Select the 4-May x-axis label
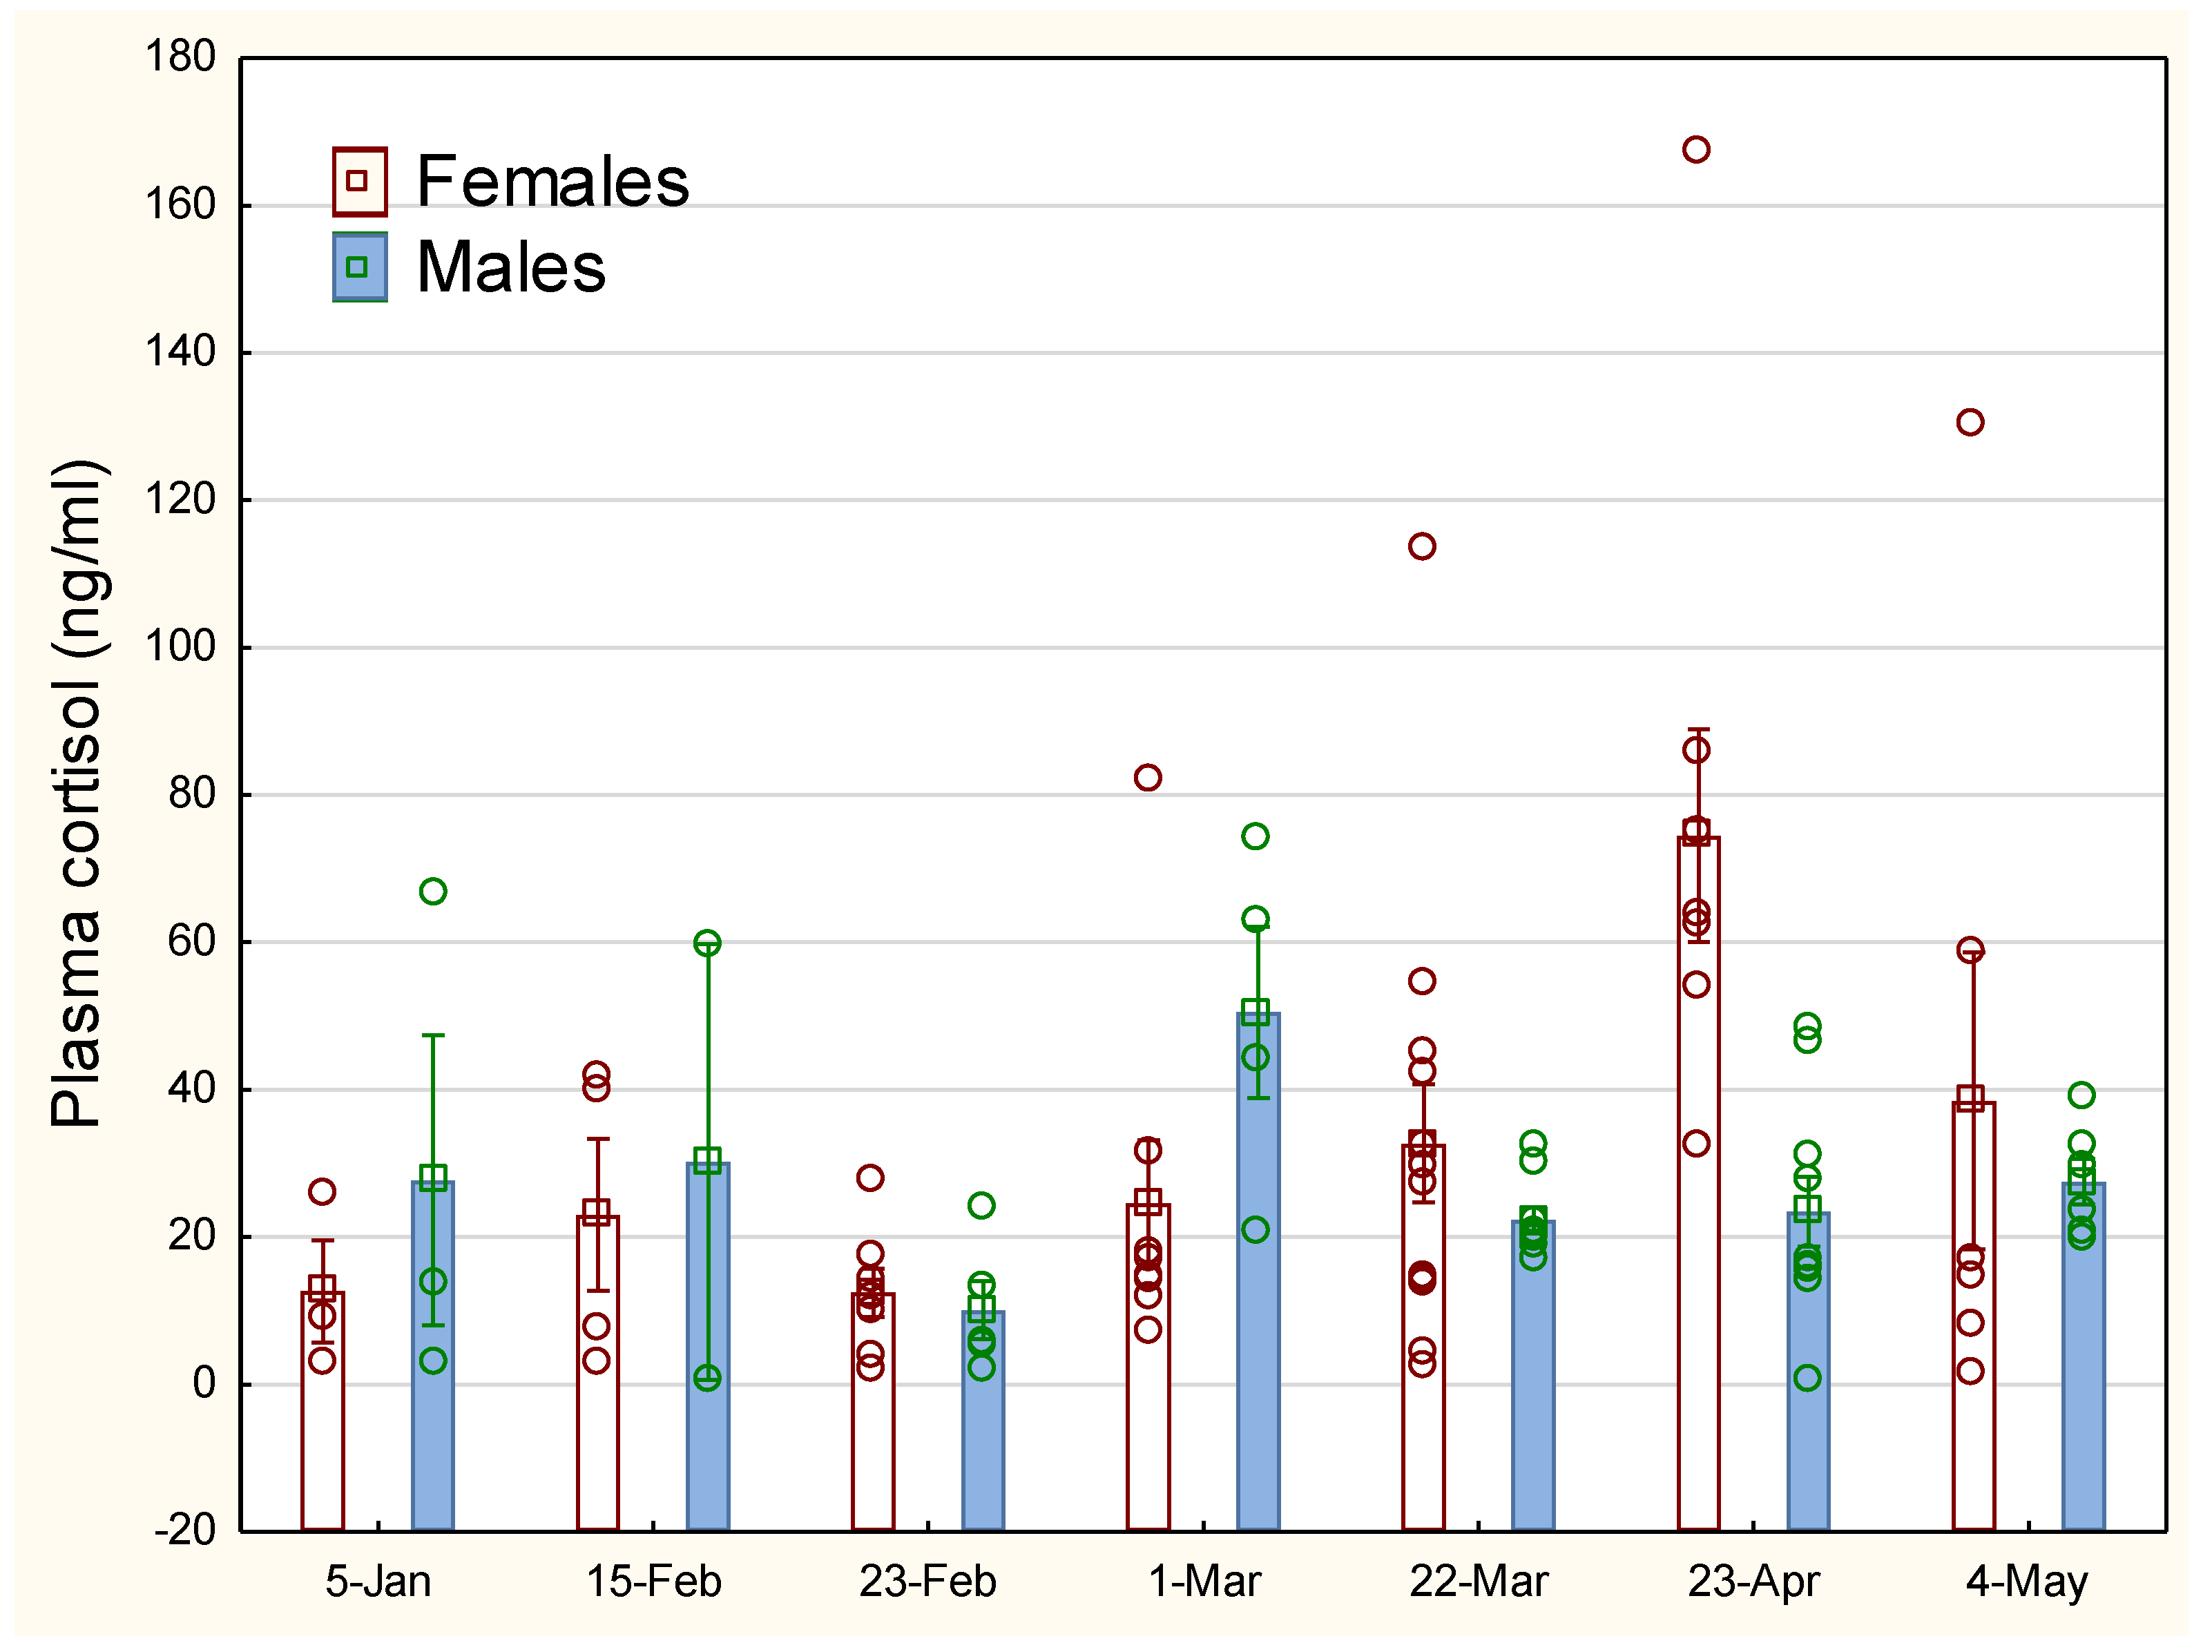The image size is (2212, 1652). [x=2027, y=1581]
